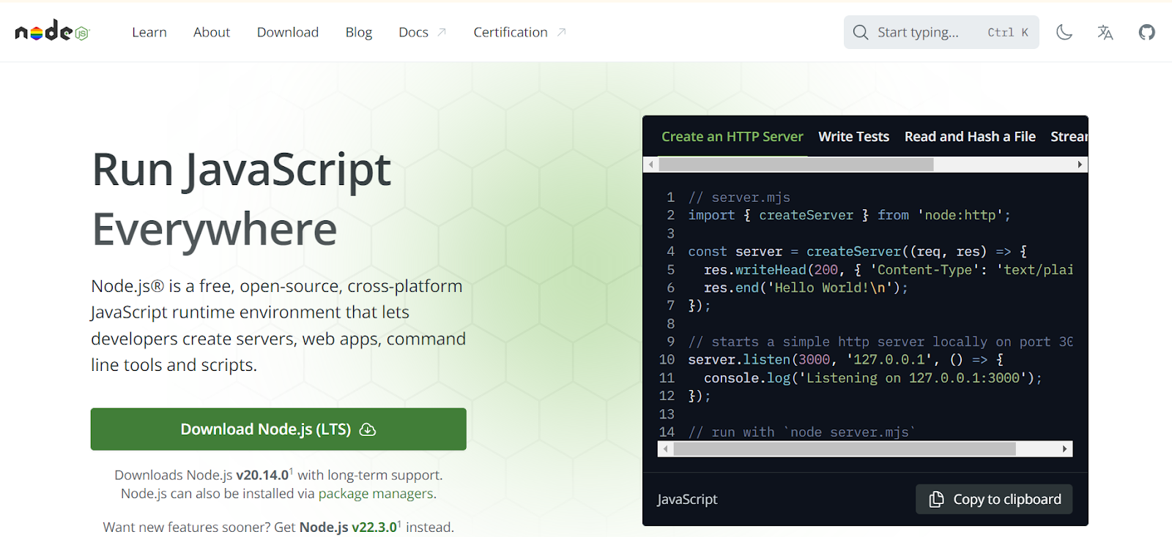Click the server.listen(3000 code line

846,359
